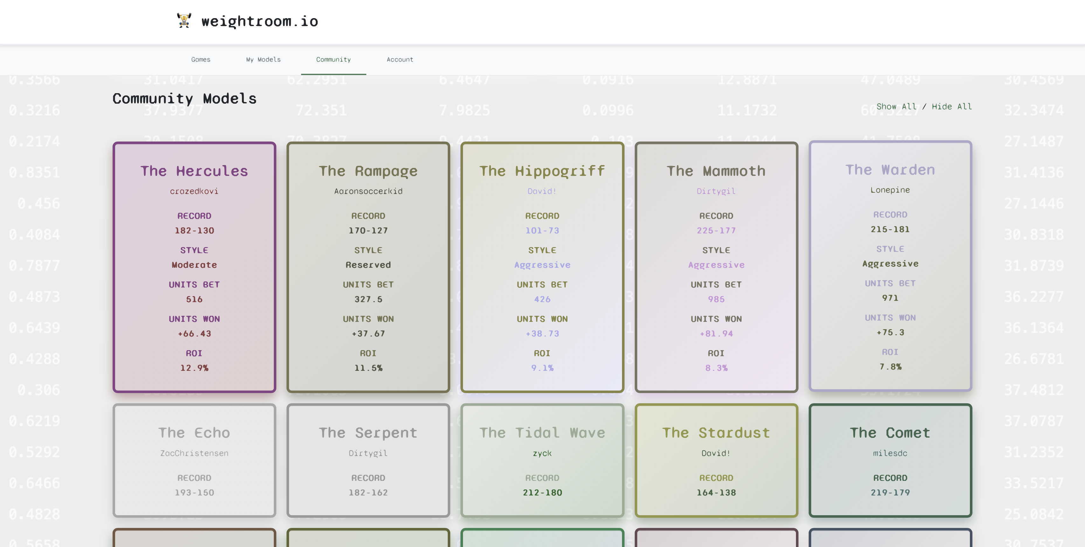Click the Show All link
This screenshot has width=1085, height=547.
[x=897, y=107]
